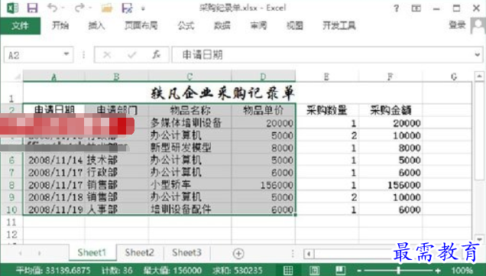The image size is (486, 276).
Task: Save the workbook using the floppy disk icon
Action: point(32,8)
